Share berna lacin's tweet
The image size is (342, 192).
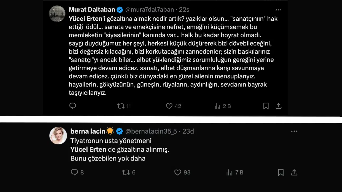294,172
